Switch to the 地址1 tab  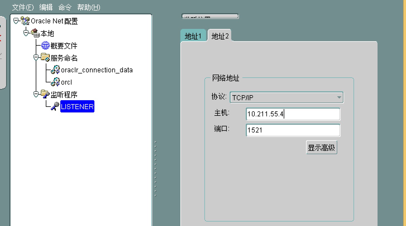point(193,36)
